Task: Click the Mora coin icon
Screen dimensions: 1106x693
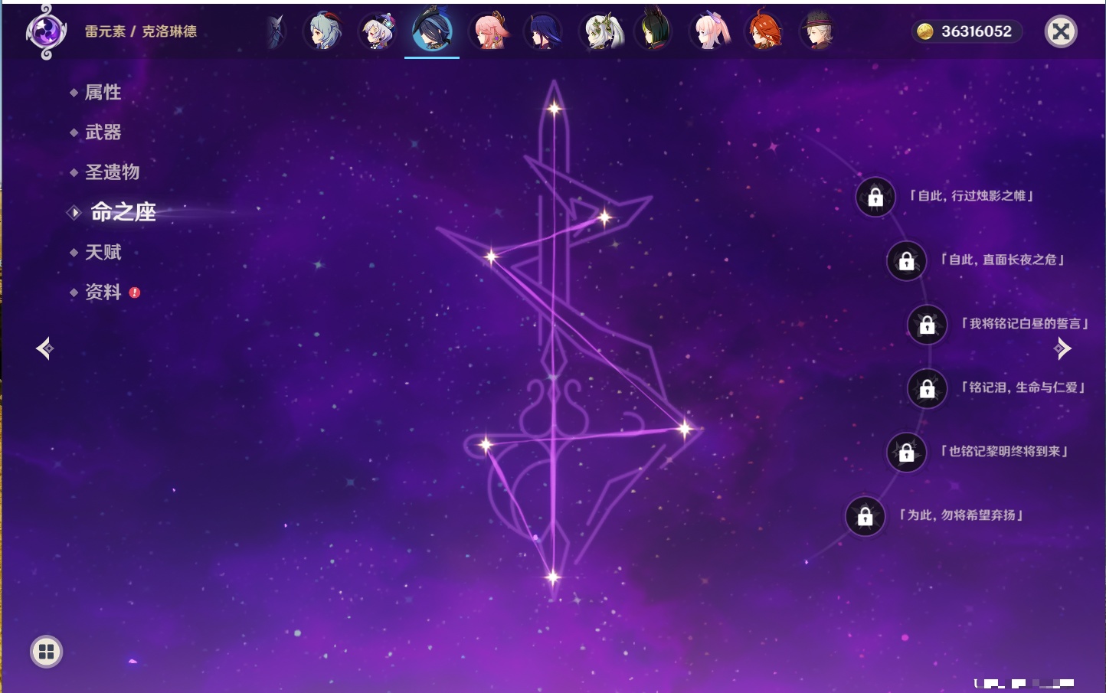Action: pos(925,31)
